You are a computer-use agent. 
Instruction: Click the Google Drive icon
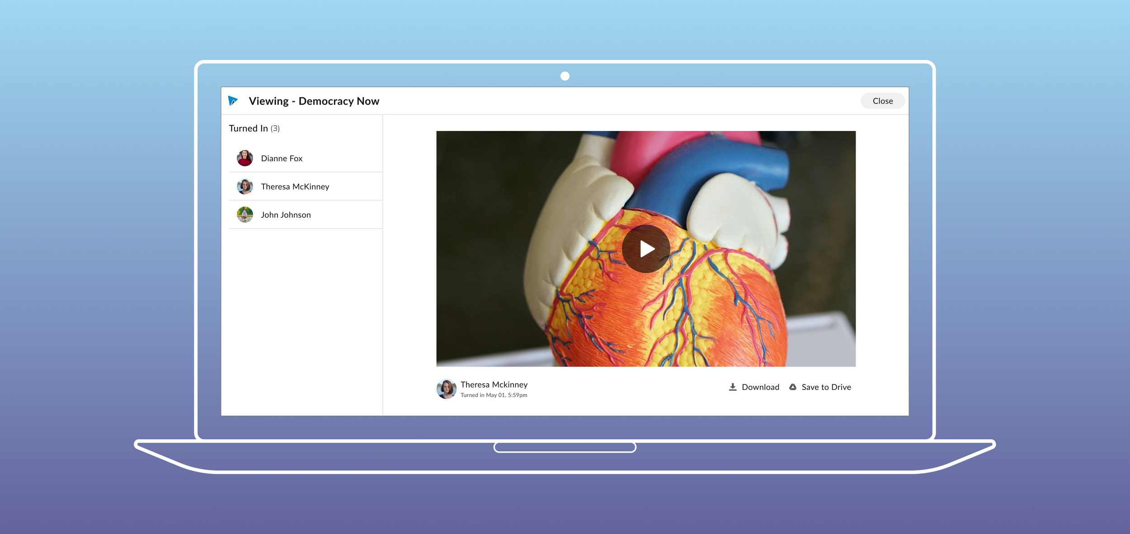(x=793, y=387)
